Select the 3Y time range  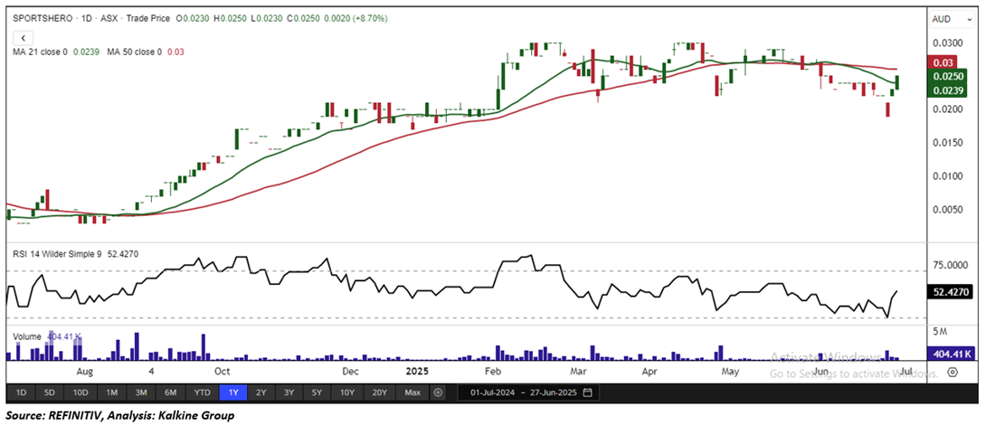pyautogui.click(x=289, y=392)
